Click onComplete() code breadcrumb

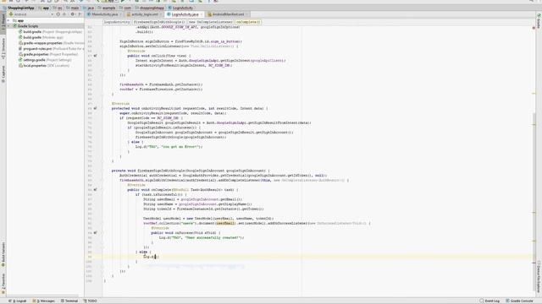tap(248, 22)
